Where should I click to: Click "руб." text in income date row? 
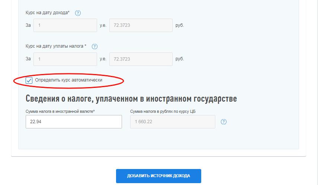coord(179,25)
